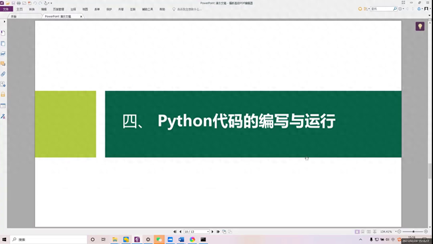Open the 保护 ribbon tab
433x244 pixels.
pos(109,9)
